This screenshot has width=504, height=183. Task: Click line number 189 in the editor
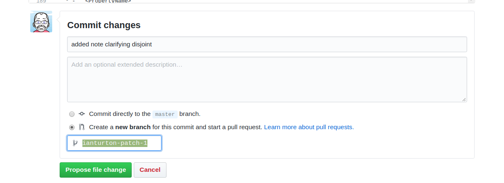tap(41, 1)
